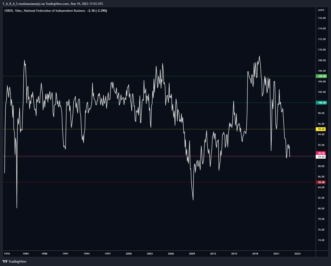Click the 102.00 price axis label
331x266 pixels.
(x=322, y=92)
